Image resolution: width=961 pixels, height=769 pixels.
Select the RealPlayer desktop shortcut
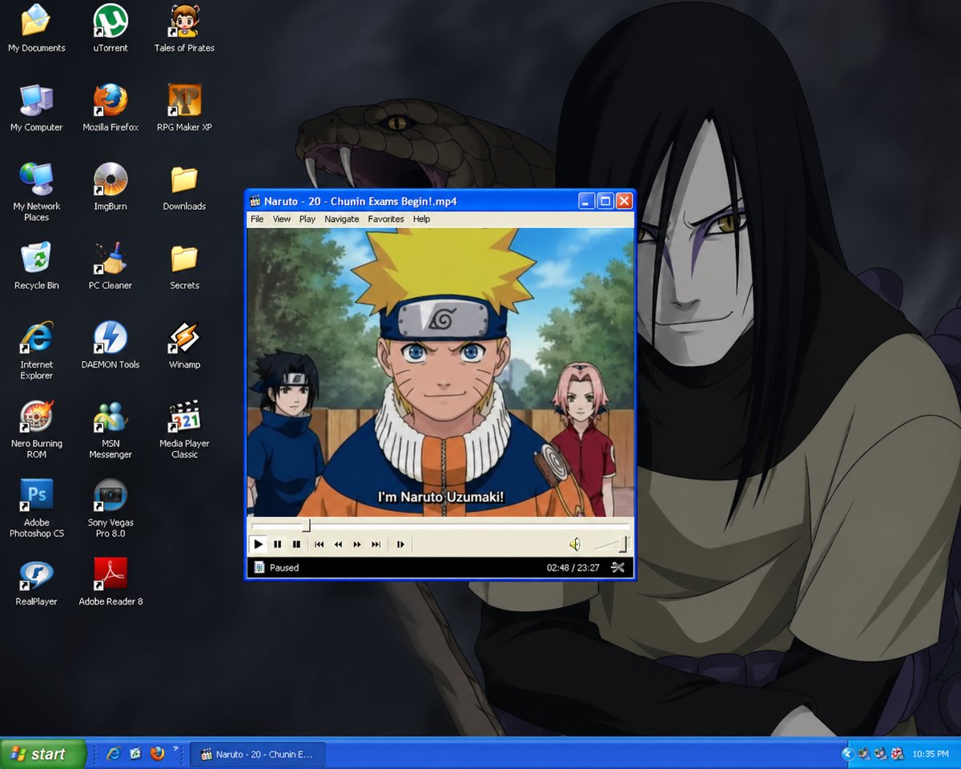pyautogui.click(x=36, y=582)
